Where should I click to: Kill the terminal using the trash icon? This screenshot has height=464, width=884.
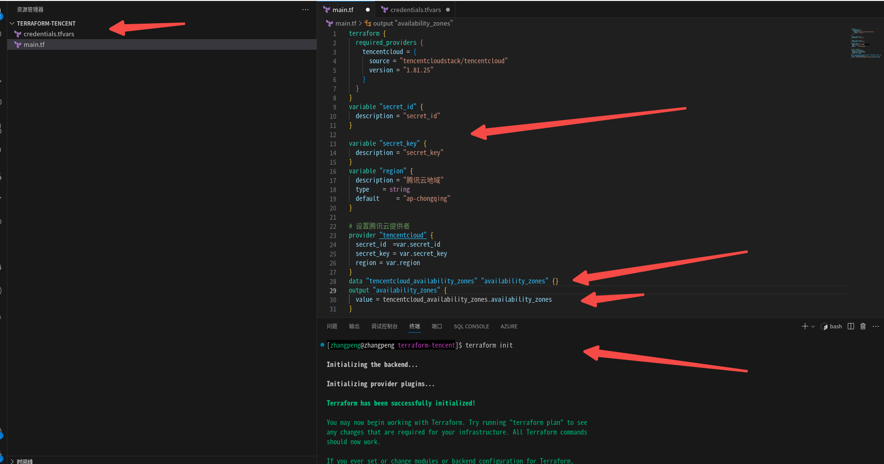(x=863, y=326)
